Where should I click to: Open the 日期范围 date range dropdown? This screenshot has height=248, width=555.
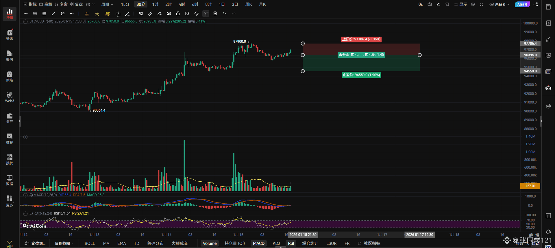pos(64,243)
